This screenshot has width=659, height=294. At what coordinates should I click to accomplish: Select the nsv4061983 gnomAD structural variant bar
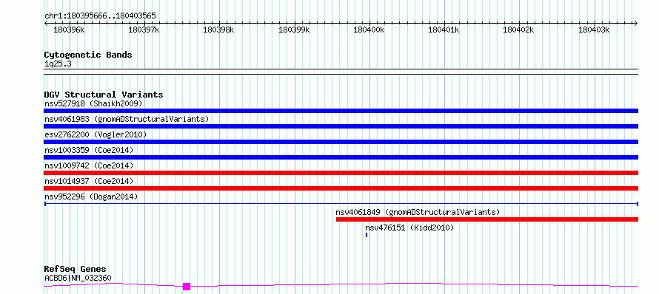point(341,126)
